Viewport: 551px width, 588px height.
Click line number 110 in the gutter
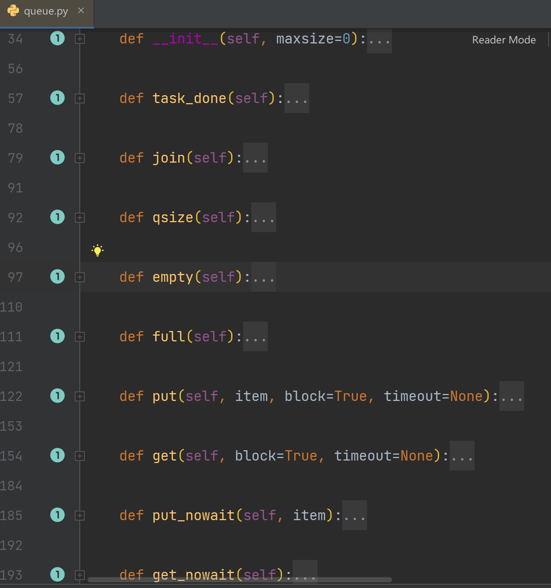(x=11, y=307)
